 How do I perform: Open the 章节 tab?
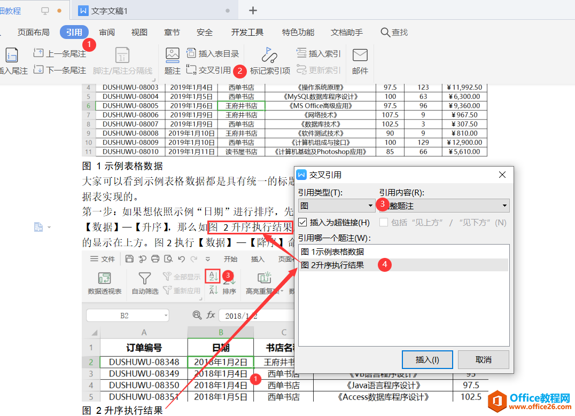[172, 32]
